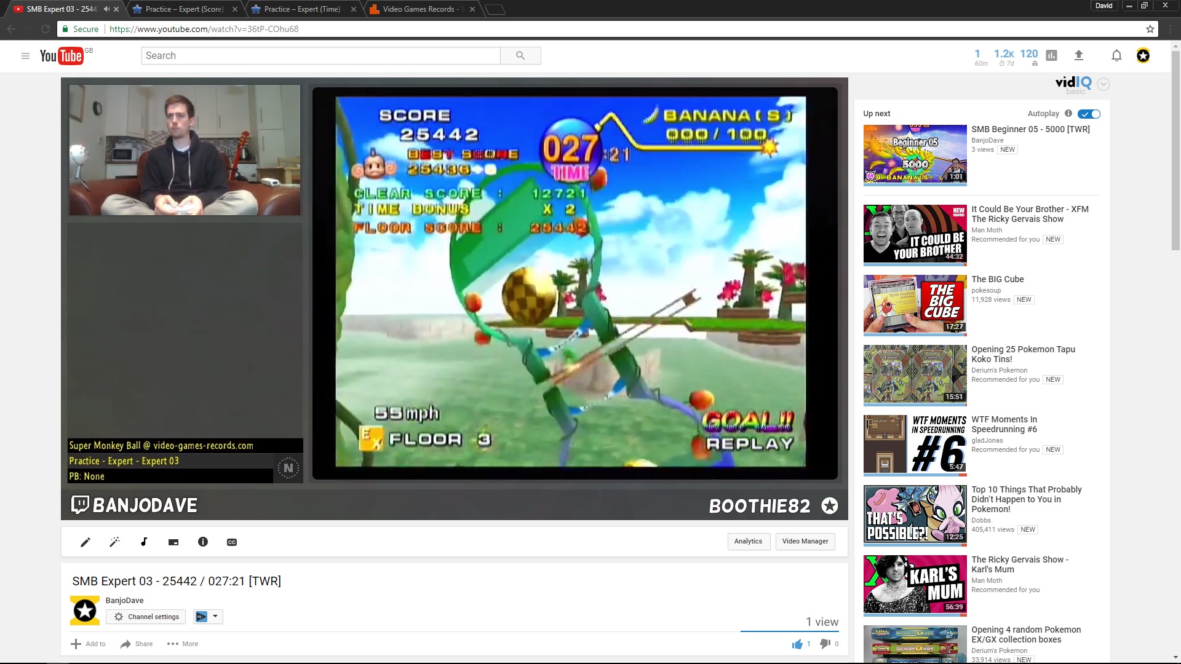
Task: Open the Video Manager button
Action: (x=805, y=541)
